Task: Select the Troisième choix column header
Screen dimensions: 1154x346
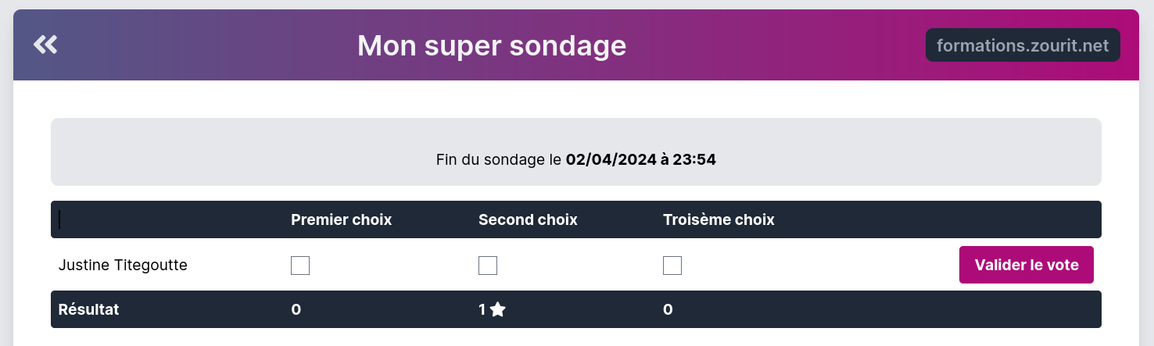Action: pos(719,220)
